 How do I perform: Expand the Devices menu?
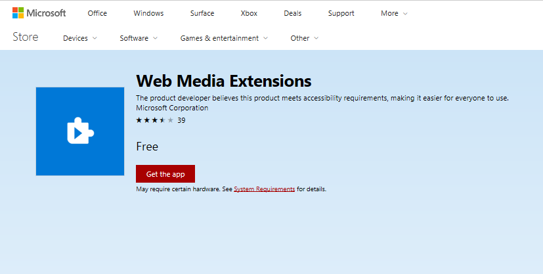pos(80,38)
